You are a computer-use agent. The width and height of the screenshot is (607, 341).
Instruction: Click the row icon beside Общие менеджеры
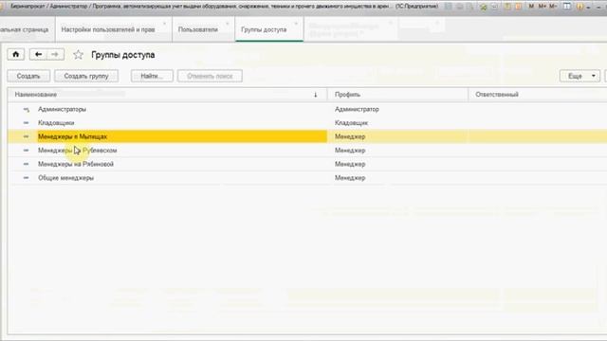pyautogui.click(x=26, y=178)
